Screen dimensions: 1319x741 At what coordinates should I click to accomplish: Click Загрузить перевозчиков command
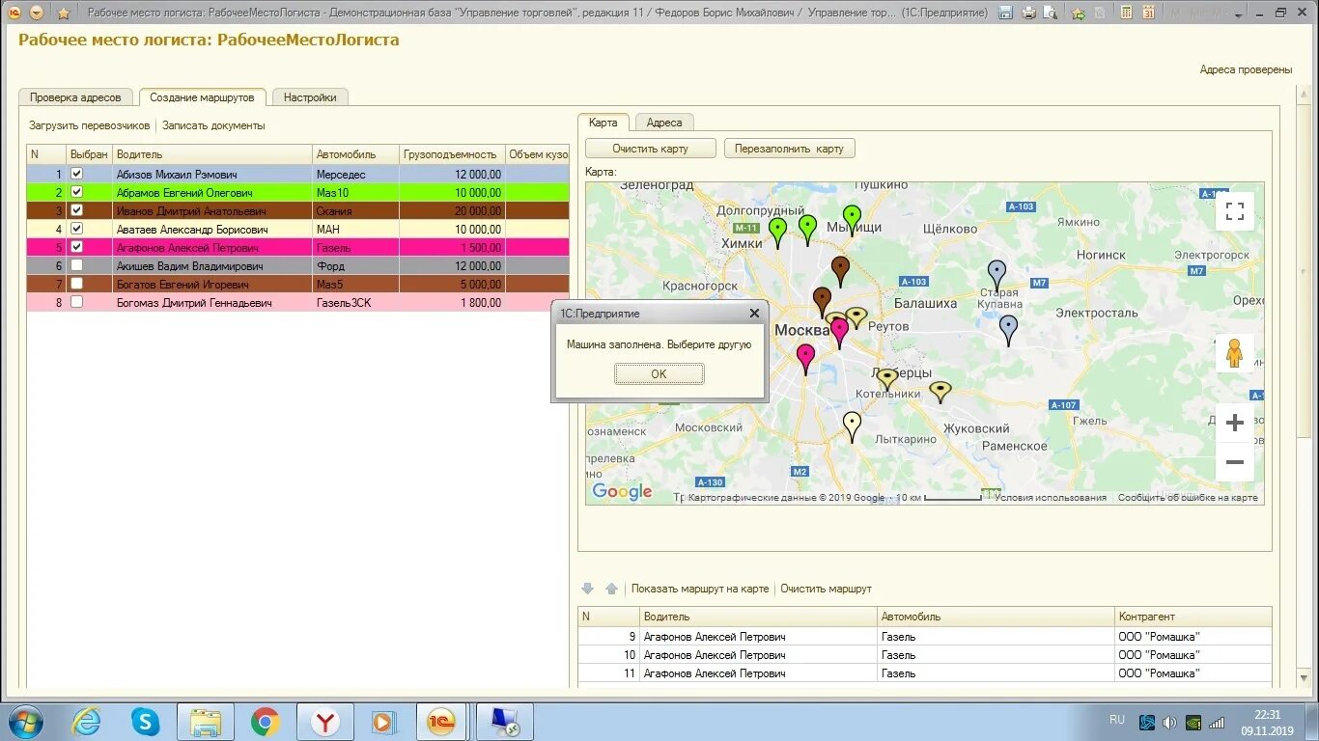click(90, 125)
